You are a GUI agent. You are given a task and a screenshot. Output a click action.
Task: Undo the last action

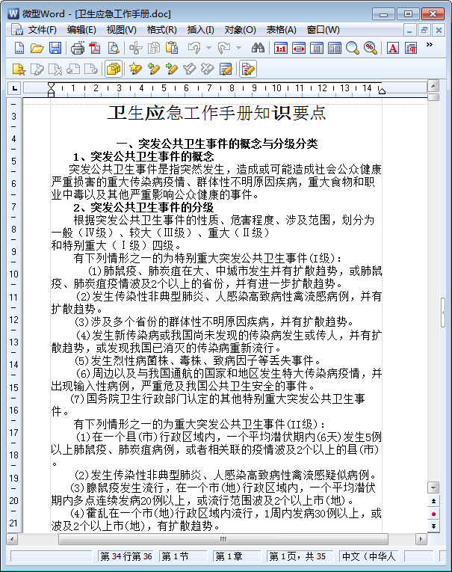coord(194,48)
